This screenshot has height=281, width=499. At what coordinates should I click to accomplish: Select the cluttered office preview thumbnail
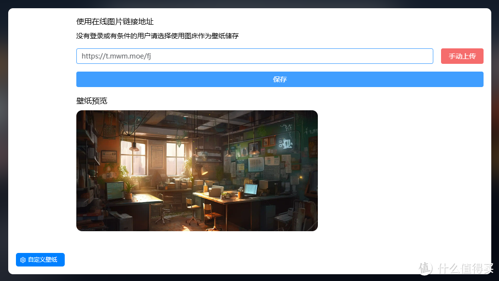click(197, 170)
